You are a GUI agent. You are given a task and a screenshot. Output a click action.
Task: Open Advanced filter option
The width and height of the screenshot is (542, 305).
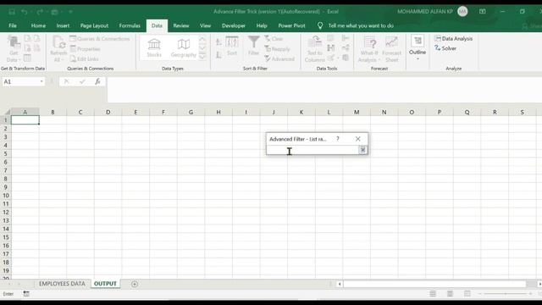[279, 58]
